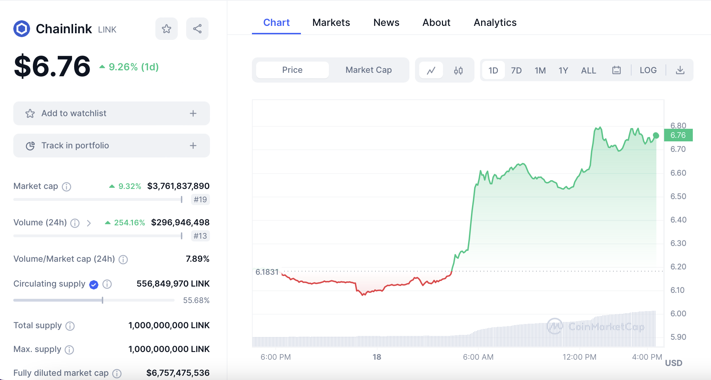Open the Analytics tab
This screenshot has width=711, height=380.
(x=495, y=22)
